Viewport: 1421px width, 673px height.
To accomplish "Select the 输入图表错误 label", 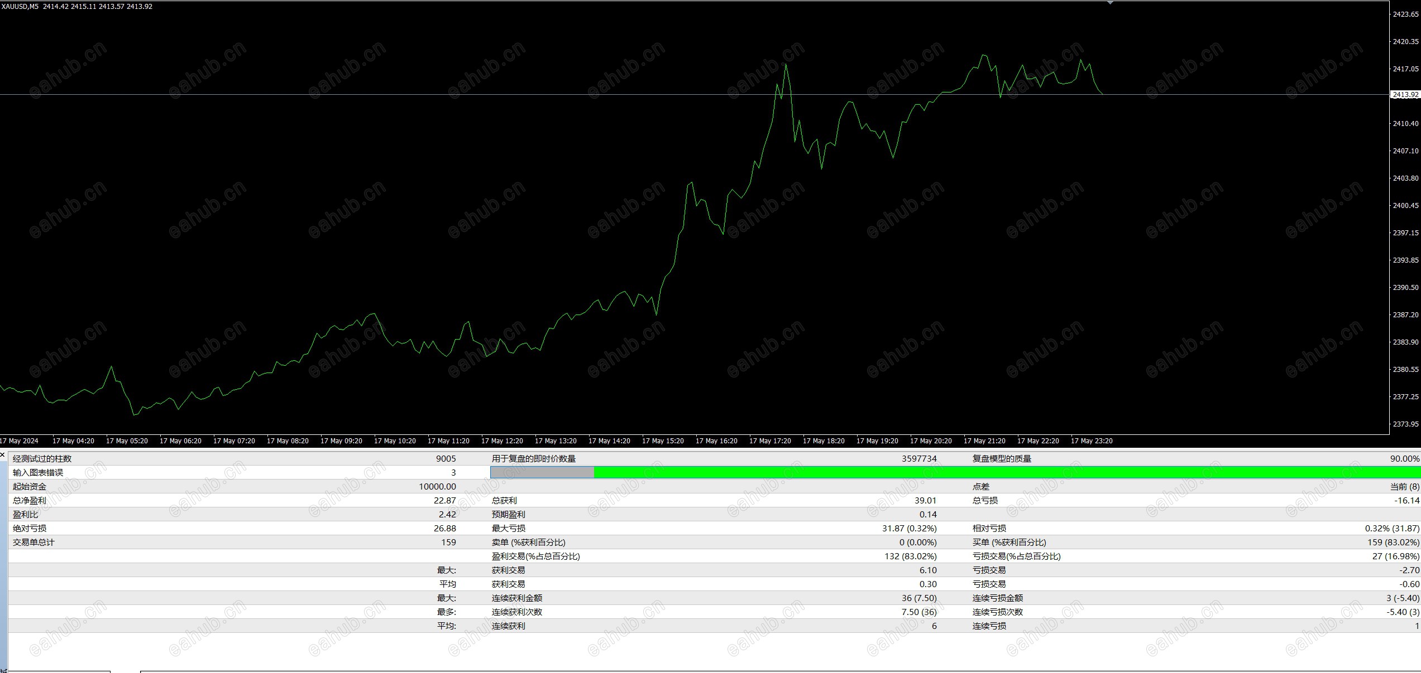I will pos(38,473).
